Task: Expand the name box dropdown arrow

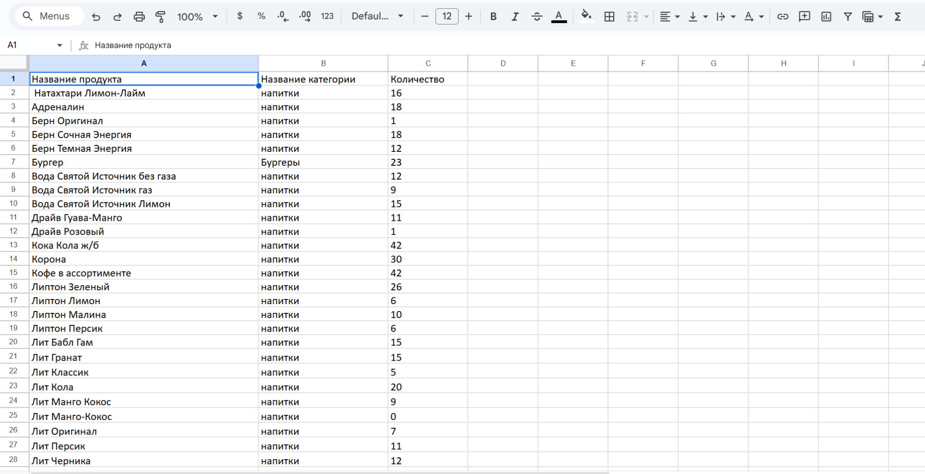Action: click(x=60, y=45)
